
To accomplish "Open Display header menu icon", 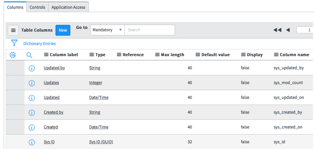I will [x=244, y=54].
